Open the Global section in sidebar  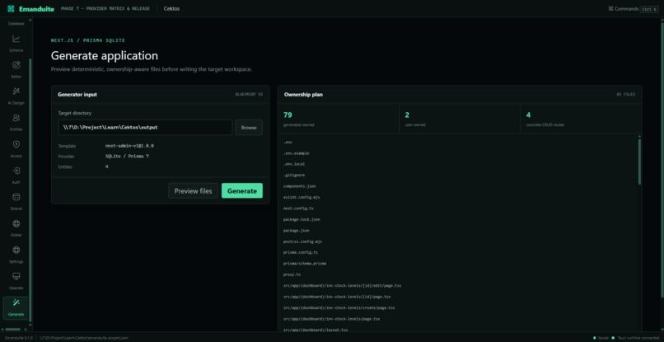(x=16, y=228)
